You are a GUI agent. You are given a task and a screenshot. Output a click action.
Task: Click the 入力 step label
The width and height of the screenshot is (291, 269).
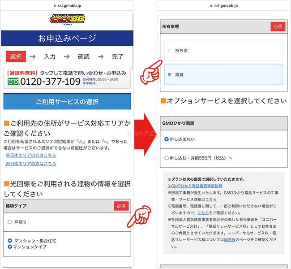tap(50, 56)
